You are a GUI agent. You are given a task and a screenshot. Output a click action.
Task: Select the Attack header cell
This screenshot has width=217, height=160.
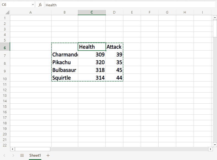point(114,47)
